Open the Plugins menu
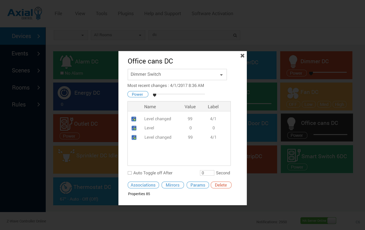This screenshot has height=230, width=365. coord(126,14)
